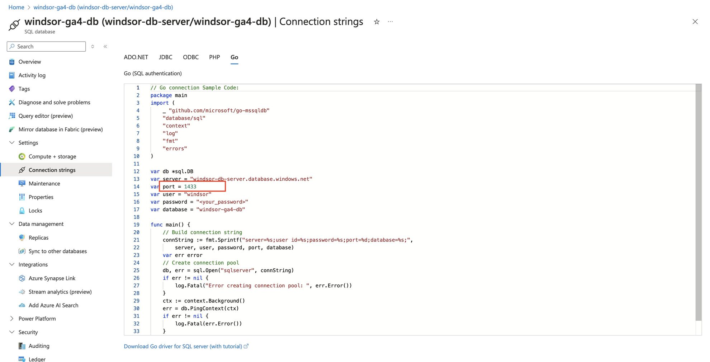710x362 pixels.
Task: Click the Tags icon
Action: tap(12, 89)
